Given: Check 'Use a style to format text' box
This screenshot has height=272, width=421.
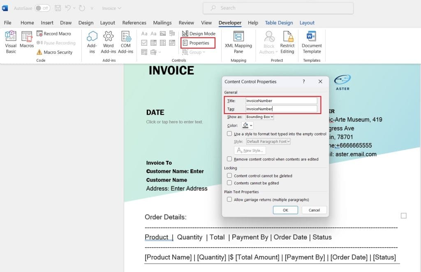Looking at the screenshot, I should 229,134.
